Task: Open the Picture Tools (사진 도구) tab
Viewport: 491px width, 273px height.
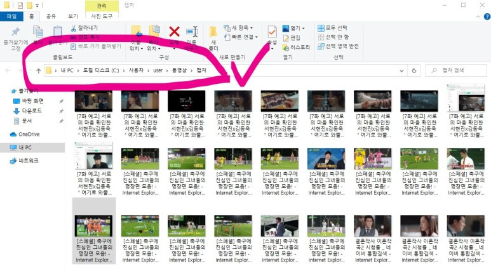Action: click(x=102, y=16)
